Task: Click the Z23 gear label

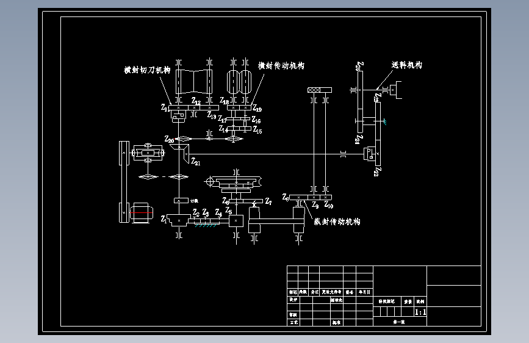Action: [x=378, y=98]
